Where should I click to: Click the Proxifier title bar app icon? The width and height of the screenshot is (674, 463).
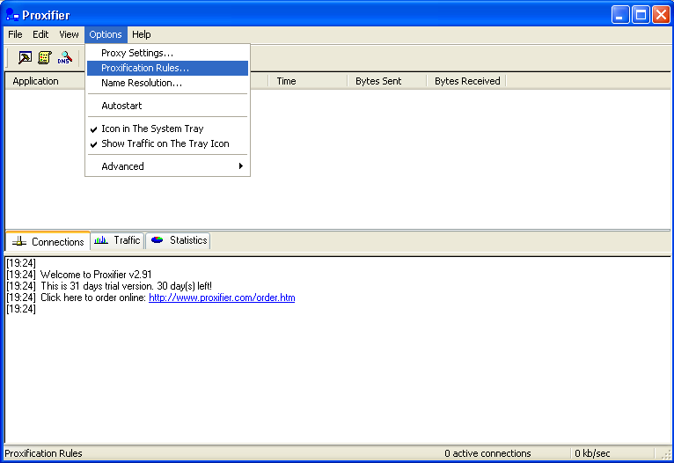(12, 15)
